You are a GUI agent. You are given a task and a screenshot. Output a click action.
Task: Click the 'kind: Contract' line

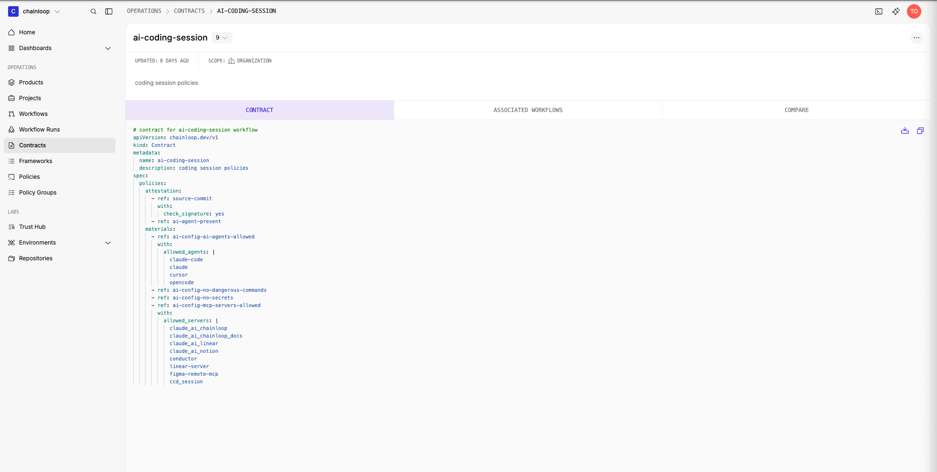(x=154, y=145)
